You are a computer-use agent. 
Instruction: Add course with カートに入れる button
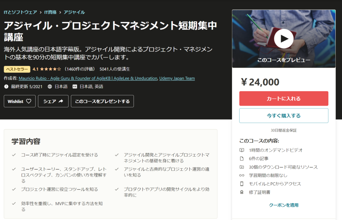click(284, 99)
